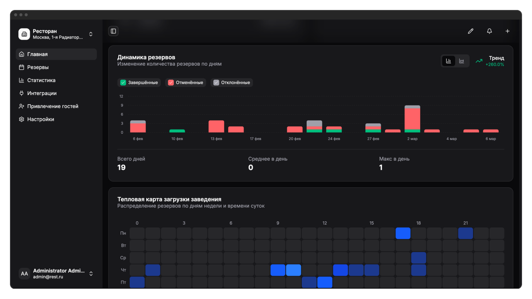The width and height of the screenshot is (532, 299).
Task: Open the Интеграции page
Action: (x=42, y=93)
